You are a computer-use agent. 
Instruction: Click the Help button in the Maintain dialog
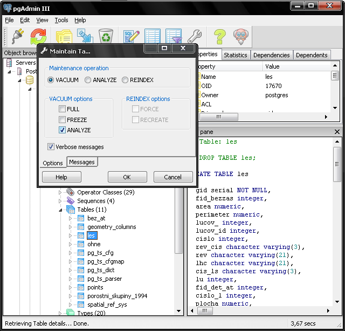pos(61,177)
